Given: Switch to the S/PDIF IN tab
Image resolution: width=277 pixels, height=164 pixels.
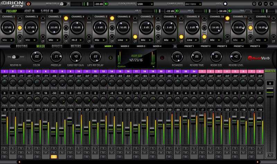Looking at the screenshot, I should tap(47, 11).
